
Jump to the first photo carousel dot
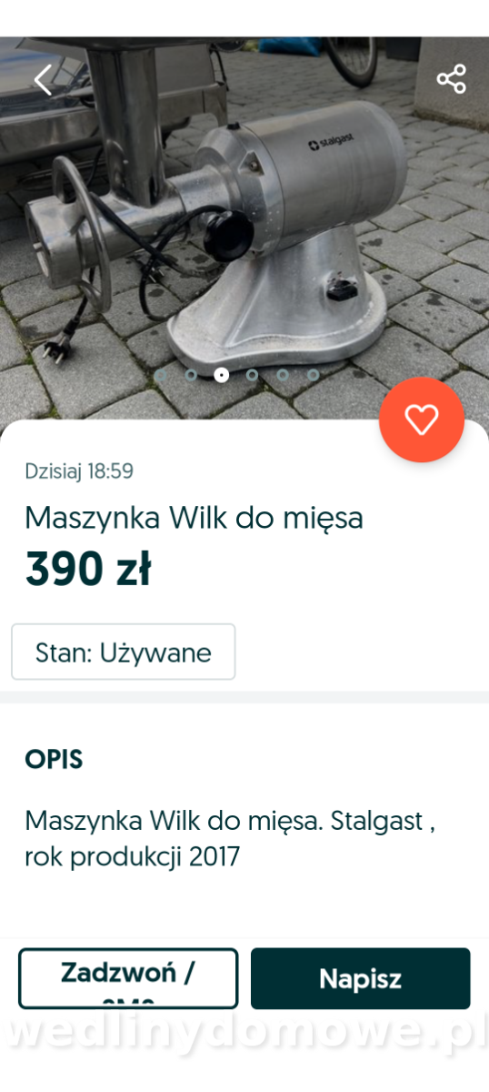tap(160, 374)
